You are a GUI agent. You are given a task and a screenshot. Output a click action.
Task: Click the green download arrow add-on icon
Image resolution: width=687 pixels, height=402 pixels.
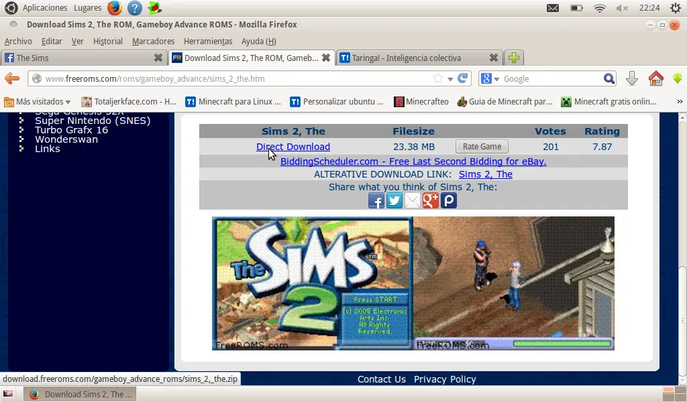[678, 78]
